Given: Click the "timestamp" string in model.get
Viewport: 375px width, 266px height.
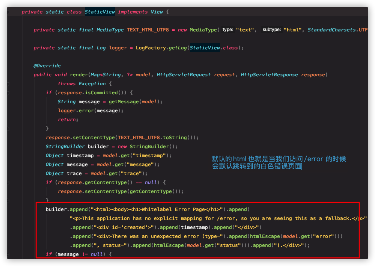Looking at the screenshot, I should tap(149, 156).
